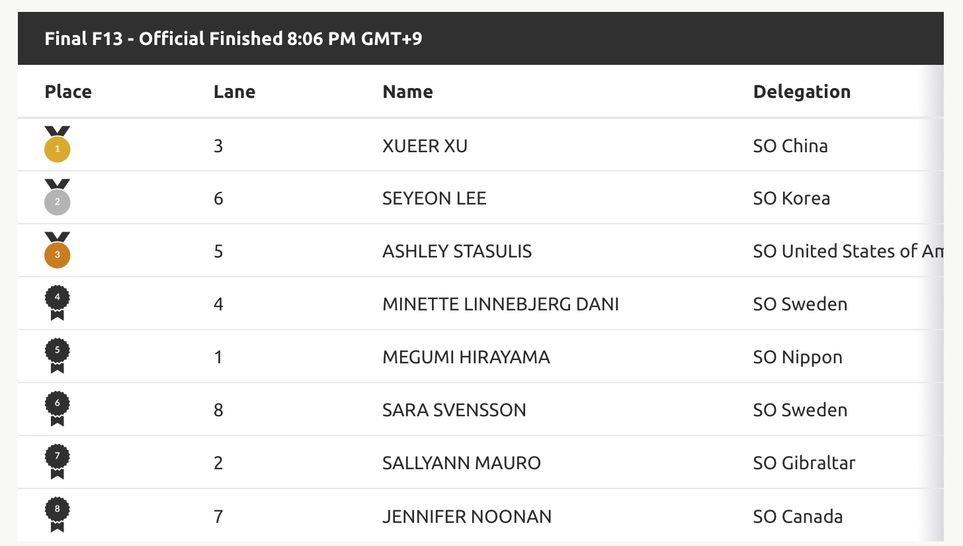Select athlete name SEYEON LEE

[x=434, y=199]
